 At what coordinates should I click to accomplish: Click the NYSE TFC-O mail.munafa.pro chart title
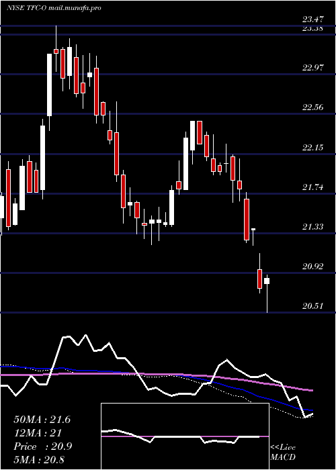point(54,8)
